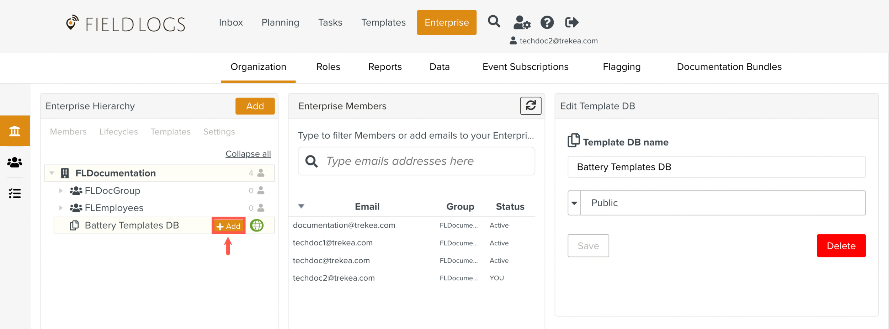Click the logout arrow icon

point(571,22)
